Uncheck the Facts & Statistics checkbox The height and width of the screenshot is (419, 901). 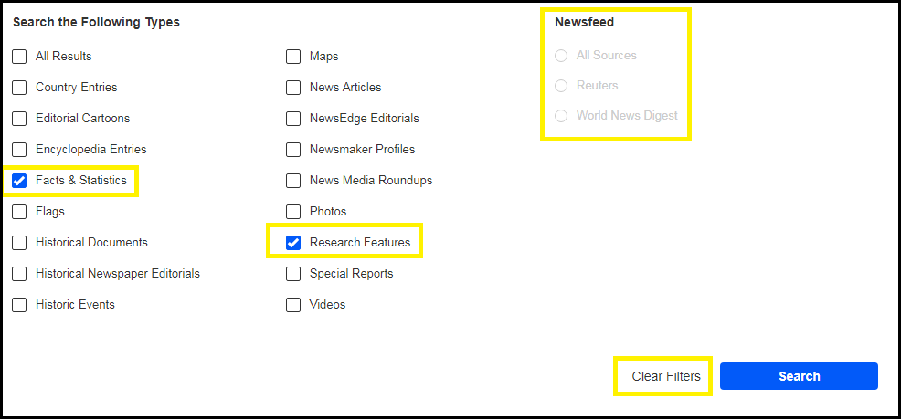pos(19,181)
